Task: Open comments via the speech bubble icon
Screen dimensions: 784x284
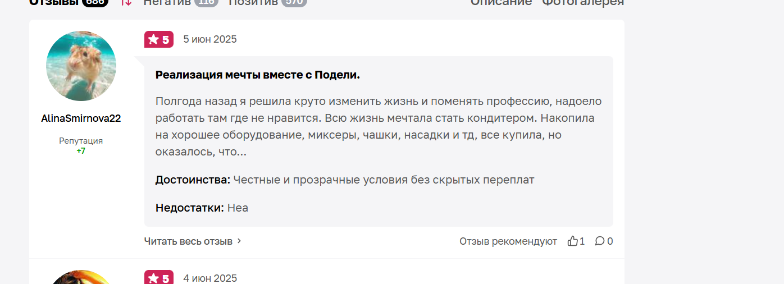Action: [600, 241]
